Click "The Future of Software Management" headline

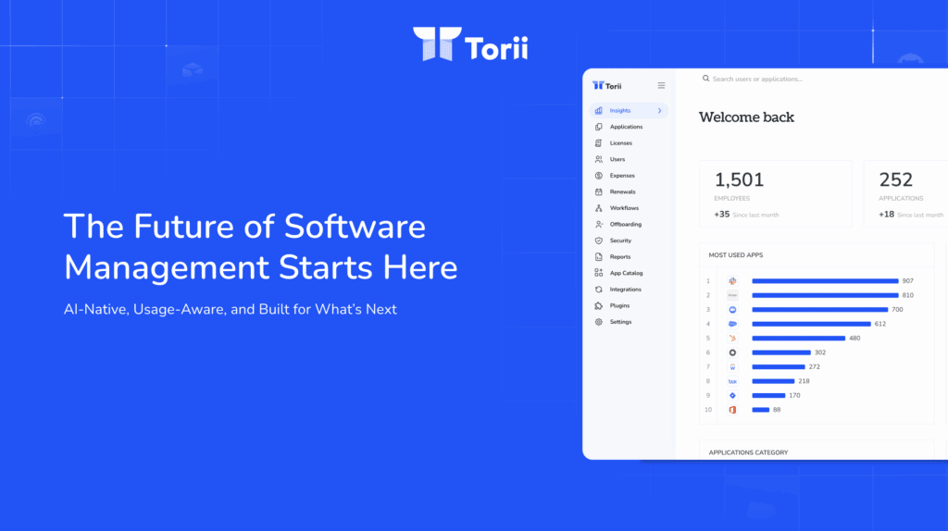[x=260, y=246]
